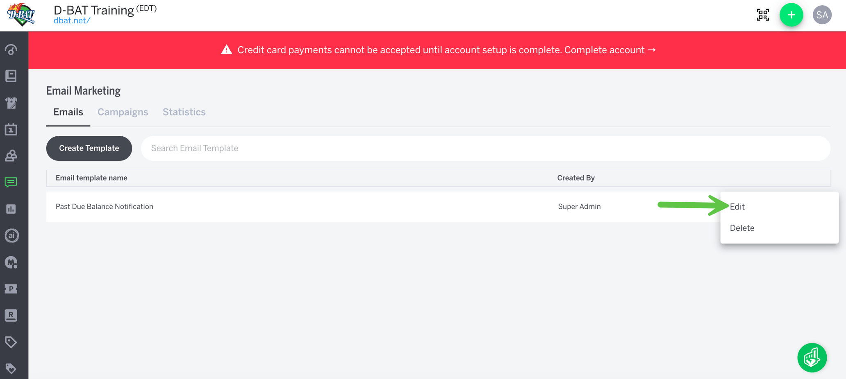
Task: Open the SA user avatar menu
Action: 822,15
